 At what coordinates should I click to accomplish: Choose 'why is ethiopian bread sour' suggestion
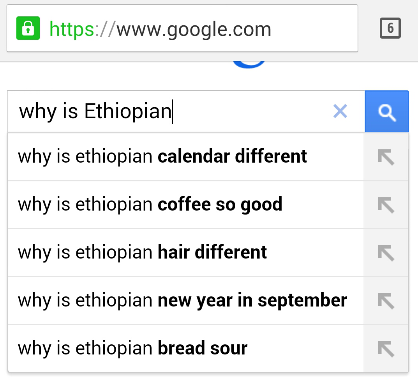coord(186,349)
